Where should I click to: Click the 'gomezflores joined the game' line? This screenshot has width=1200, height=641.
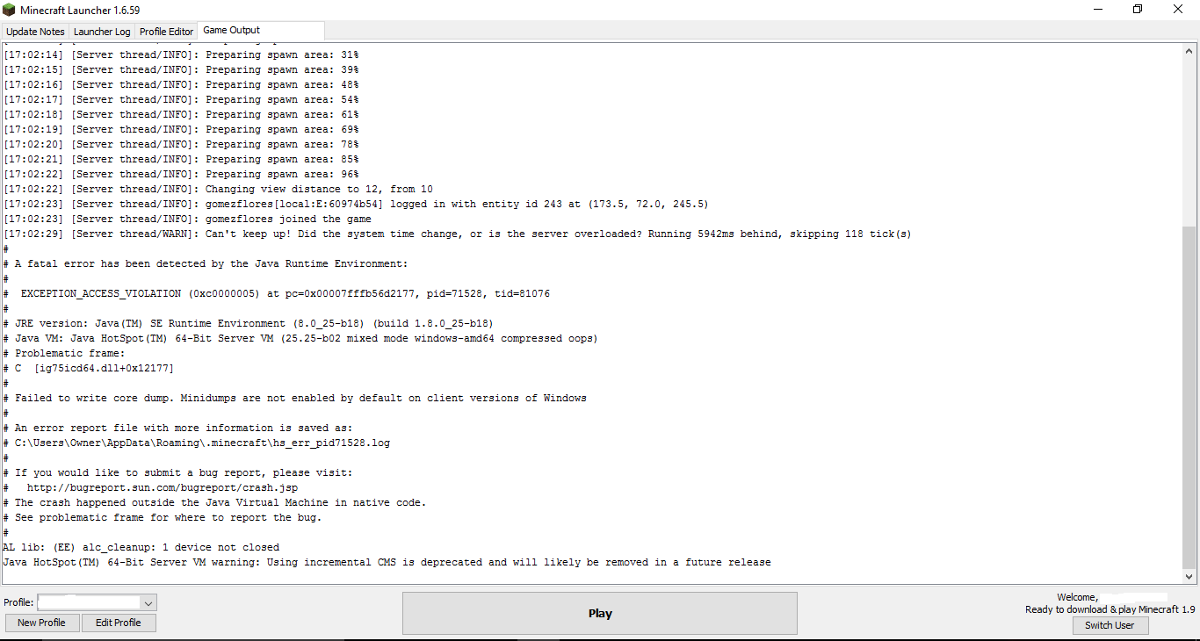(187, 219)
